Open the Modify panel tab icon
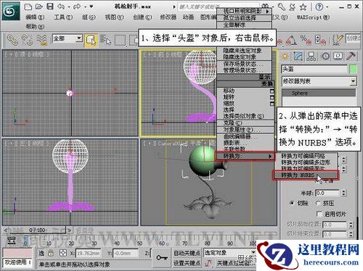Viewport: 363px width, 271px height. [298, 56]
